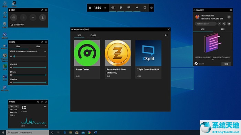The width and height of the screenshot is (241, 135).
Task: Select the RAM metric in Performance widget
Action: click(x=13, y=112)
